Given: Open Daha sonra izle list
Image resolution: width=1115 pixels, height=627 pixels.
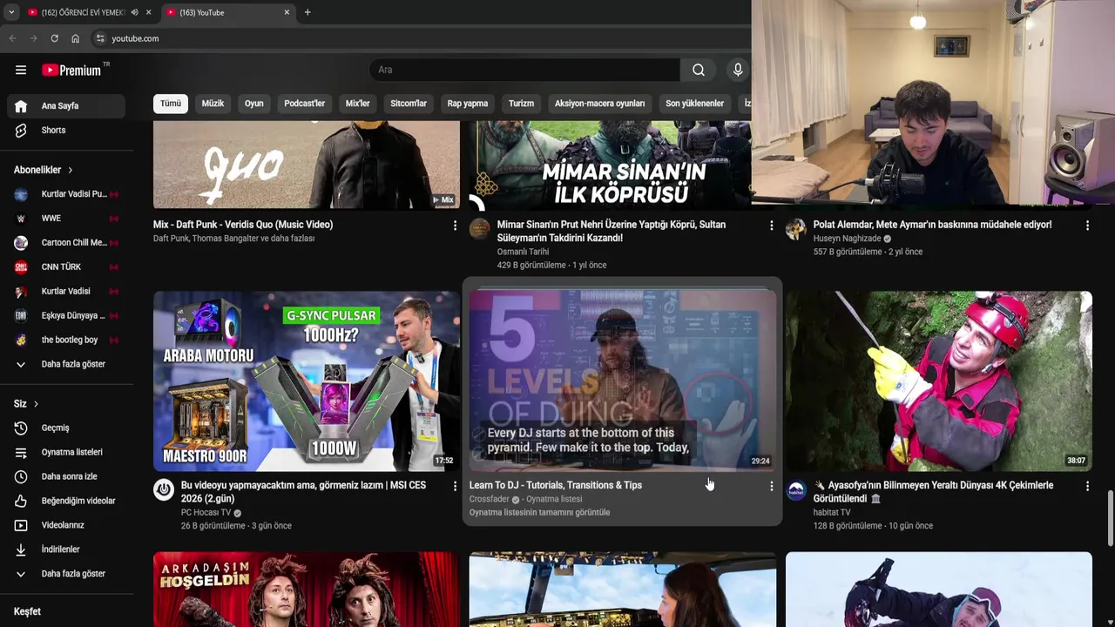Looking at the screenshot, I should point(66,477).
